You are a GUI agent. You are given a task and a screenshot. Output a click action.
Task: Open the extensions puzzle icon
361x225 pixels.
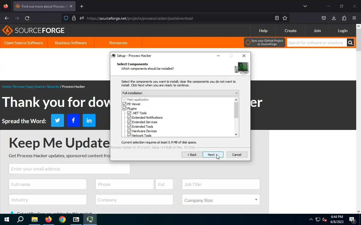point(344,18)
